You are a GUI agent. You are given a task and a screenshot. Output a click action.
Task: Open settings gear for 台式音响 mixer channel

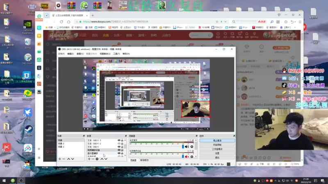(192, 147)
